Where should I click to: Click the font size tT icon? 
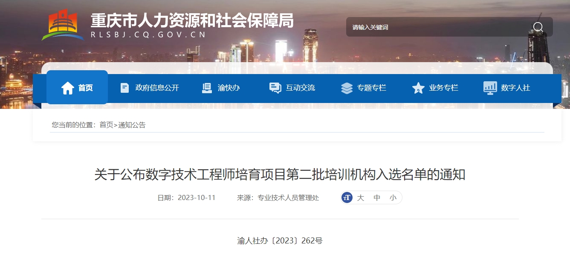[347, 197]
